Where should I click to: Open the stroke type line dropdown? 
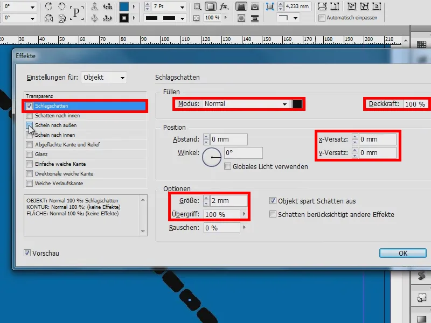182,18
